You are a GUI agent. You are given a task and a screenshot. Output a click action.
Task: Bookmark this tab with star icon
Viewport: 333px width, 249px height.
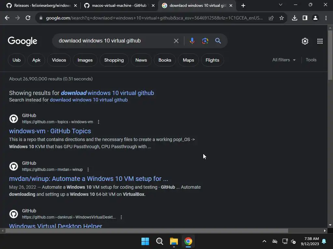[x=282, y=18]
